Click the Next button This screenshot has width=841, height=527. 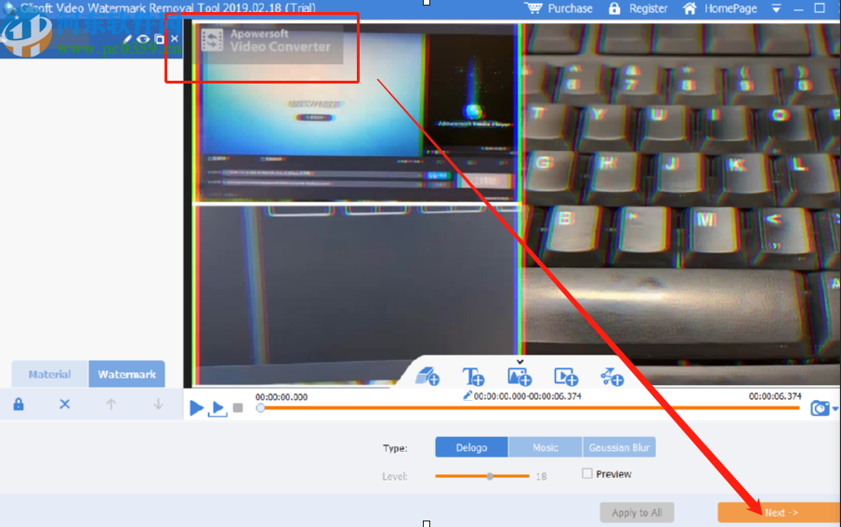click(x=780, y=512)
